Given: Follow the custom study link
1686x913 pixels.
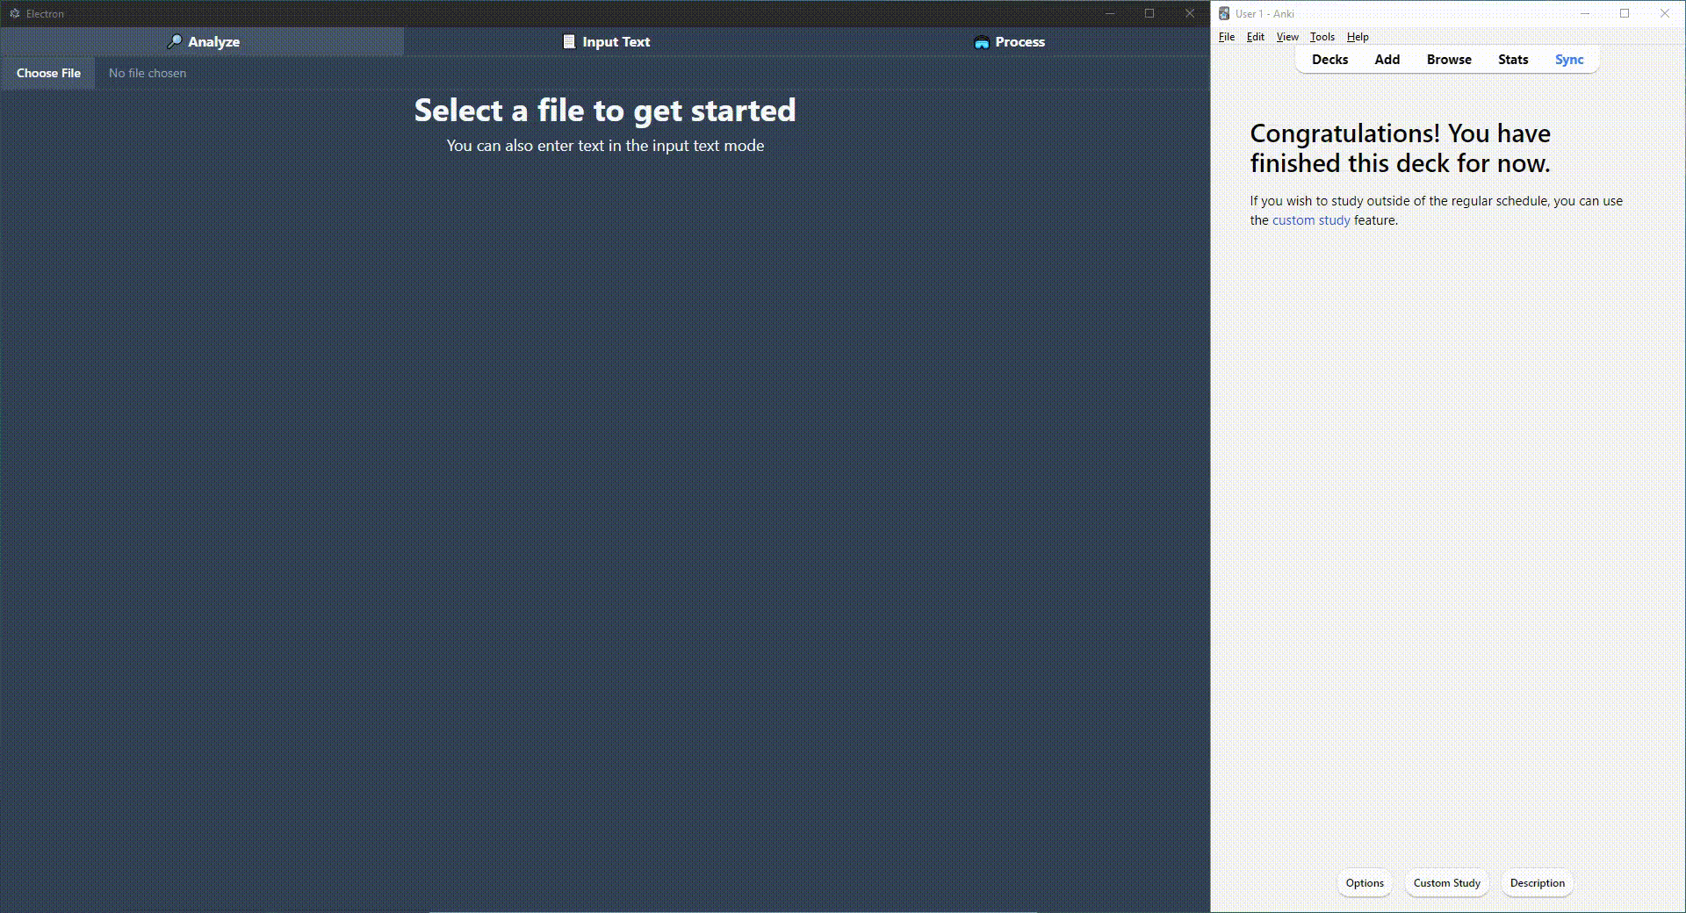Looking at the screenshot, I should pos(1311,220).
